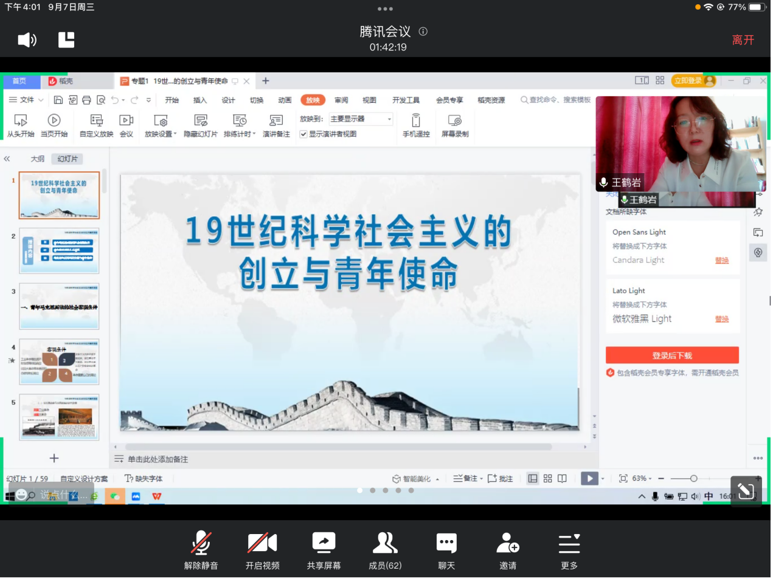Turn on camera with 开启视频
Viewport: 773px width, 579px height.
(262, 551)
